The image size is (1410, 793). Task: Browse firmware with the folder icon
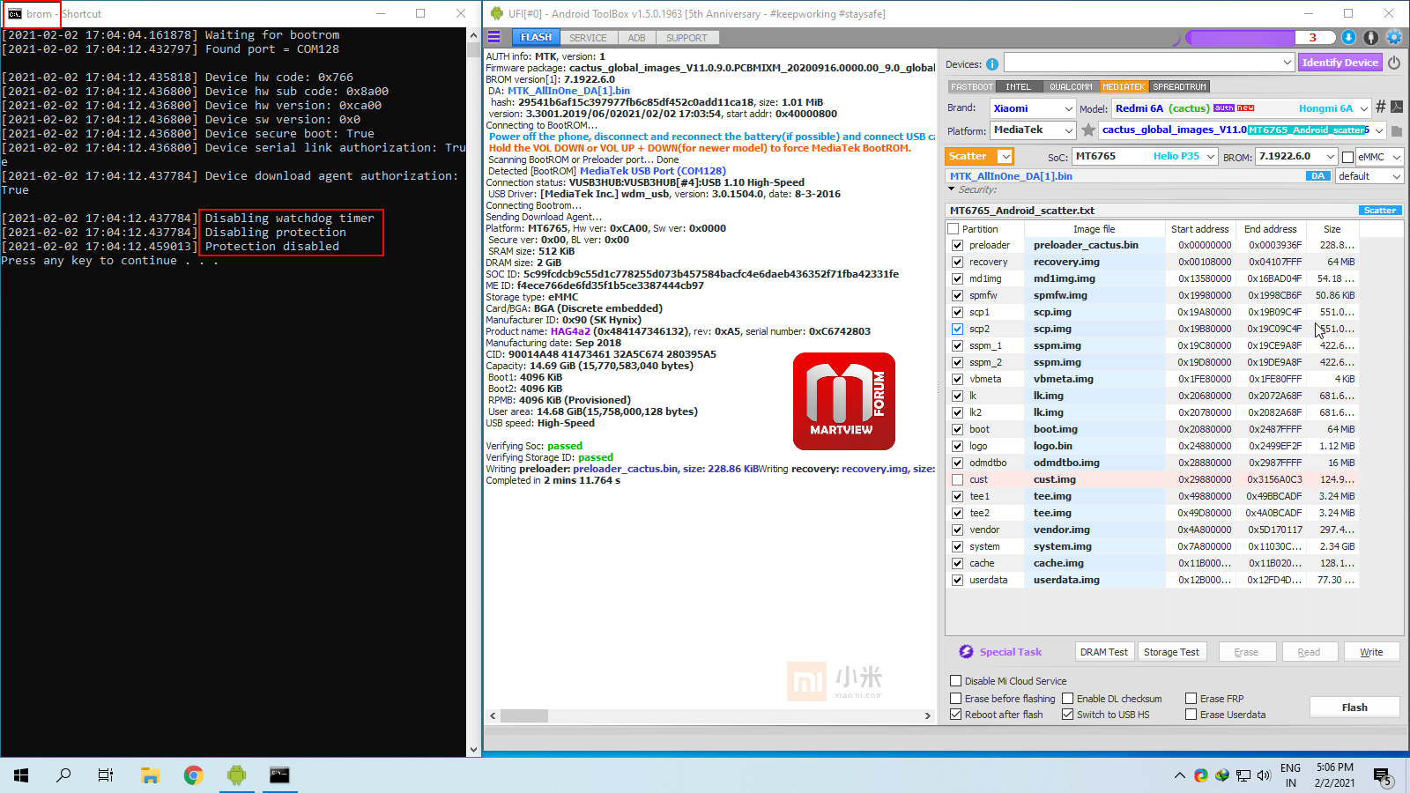pyautogui.click(x=1397, y=130)
